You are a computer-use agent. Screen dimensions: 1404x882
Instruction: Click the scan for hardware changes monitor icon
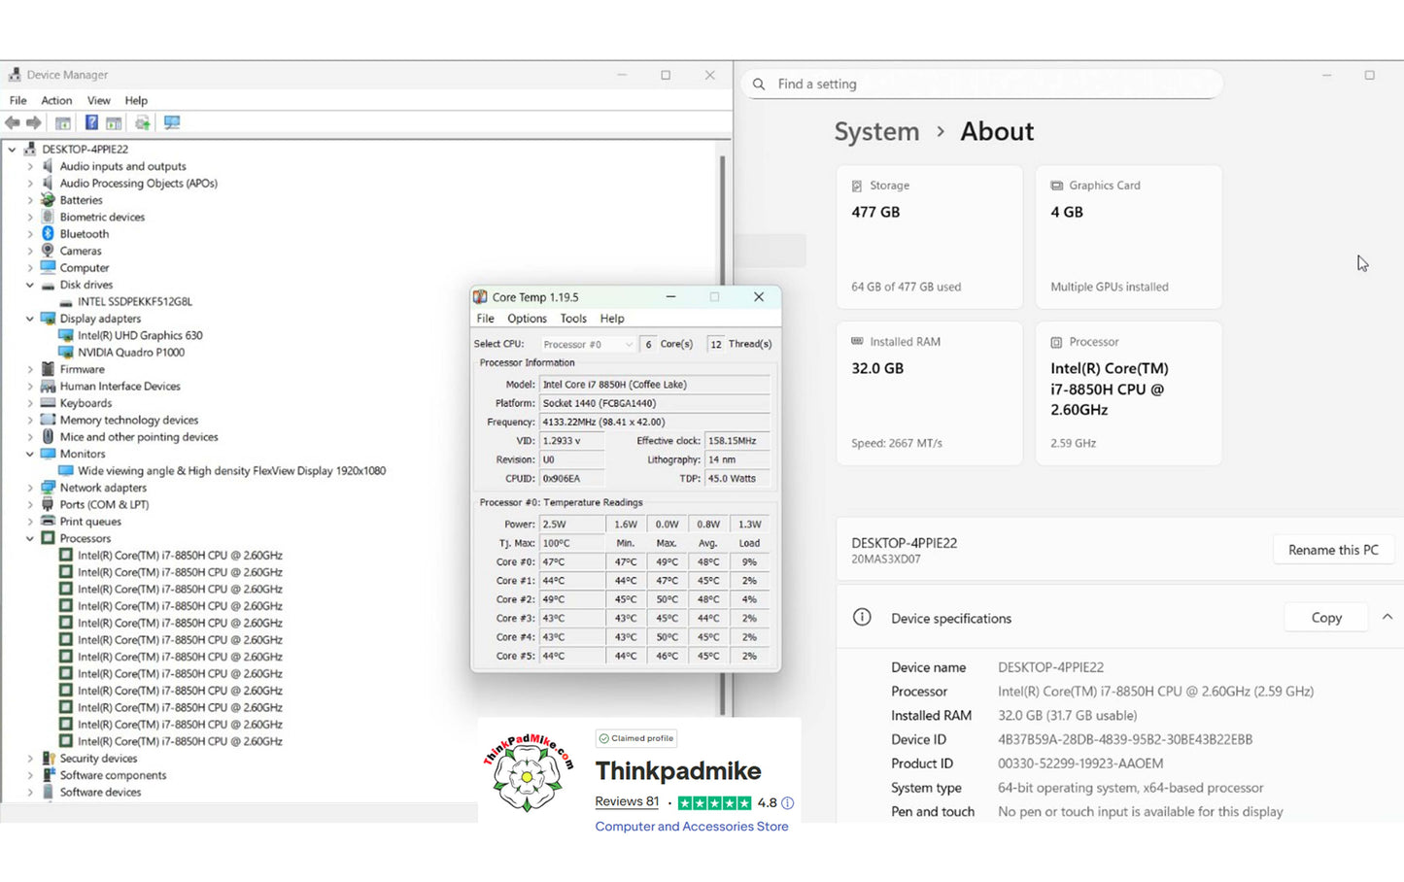pos(172,122)
